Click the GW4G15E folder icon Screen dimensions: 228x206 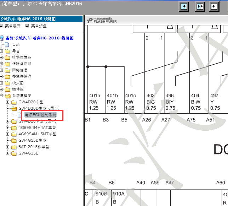(x=14, y=153)
